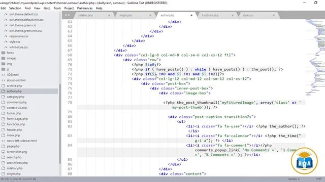
Task: Open responsive.css from sidebar
Action: [19, 36]
